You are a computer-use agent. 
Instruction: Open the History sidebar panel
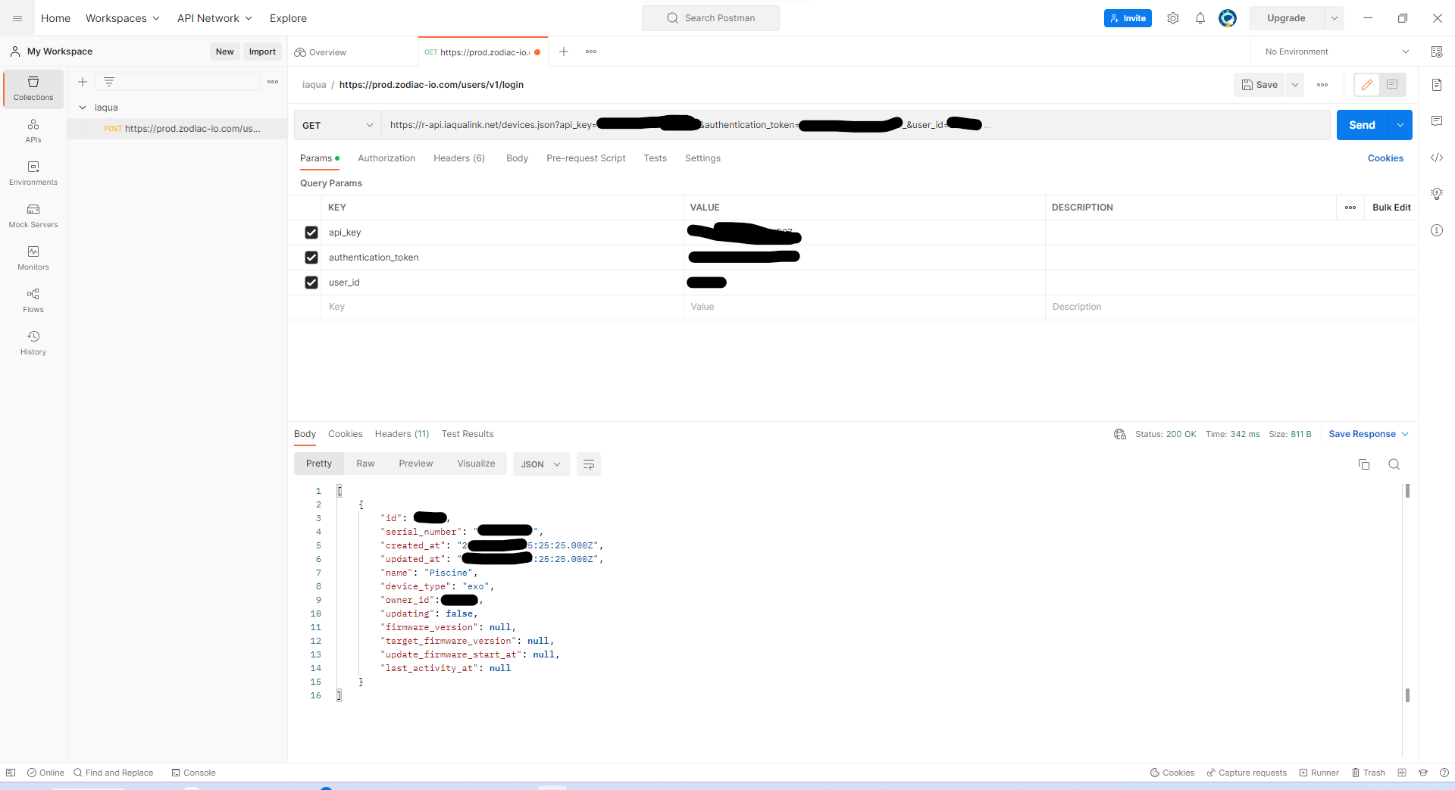coord(33,343)
